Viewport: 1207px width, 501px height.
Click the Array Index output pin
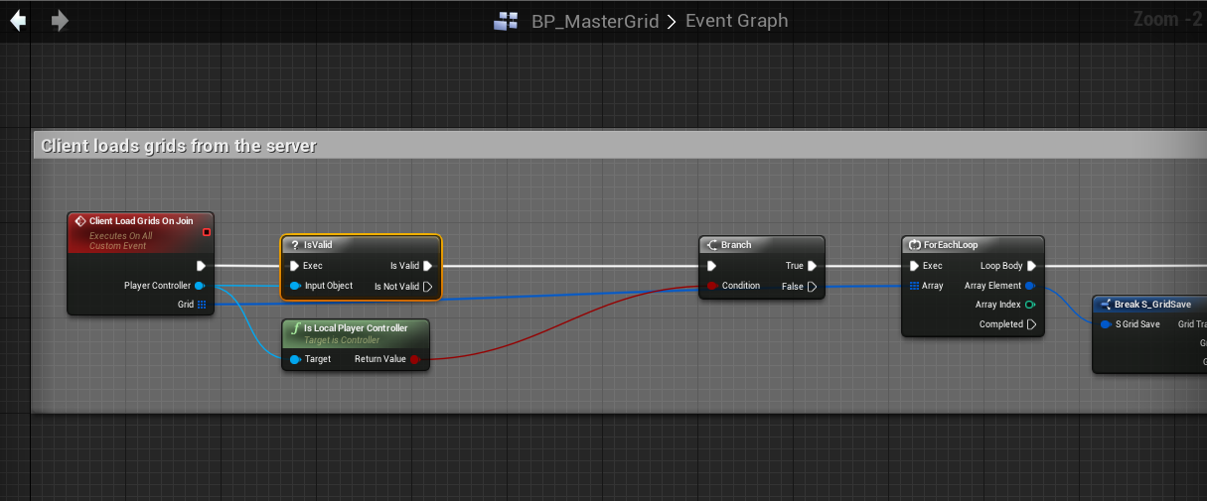point(1030,305)
